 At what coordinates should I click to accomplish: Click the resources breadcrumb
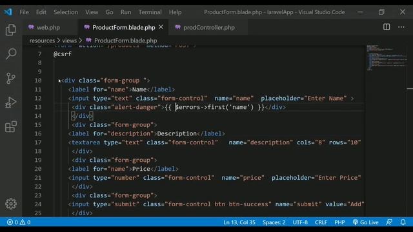42,41
